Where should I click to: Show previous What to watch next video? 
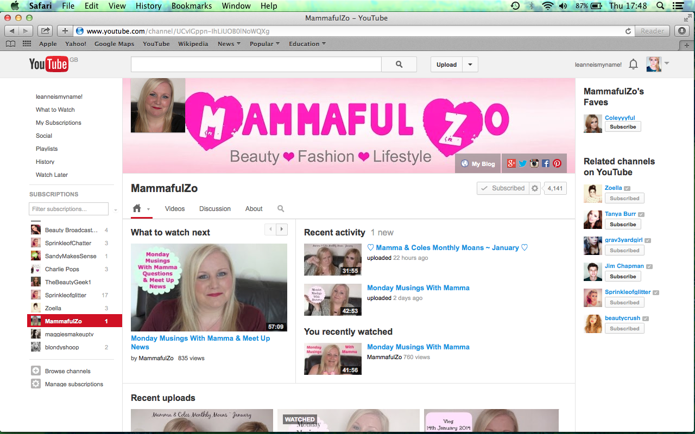[270, 229]
